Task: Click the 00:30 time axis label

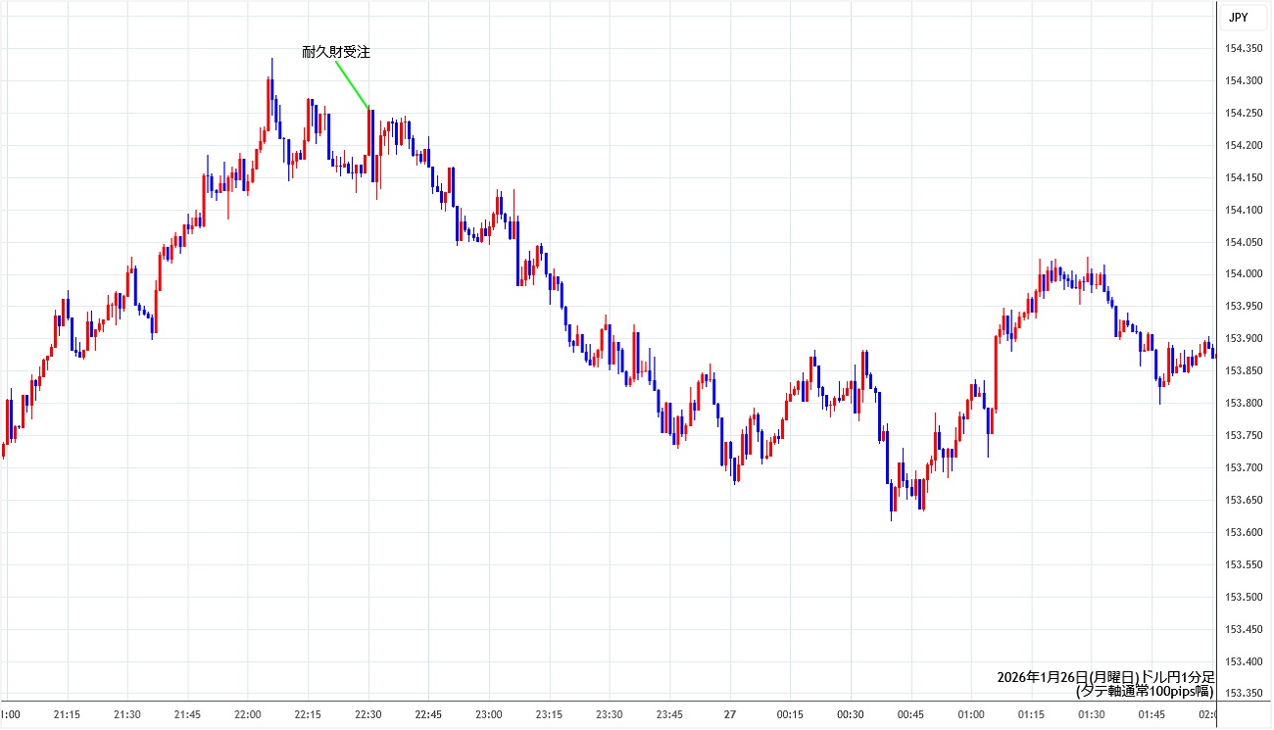Action: [851, 714]
